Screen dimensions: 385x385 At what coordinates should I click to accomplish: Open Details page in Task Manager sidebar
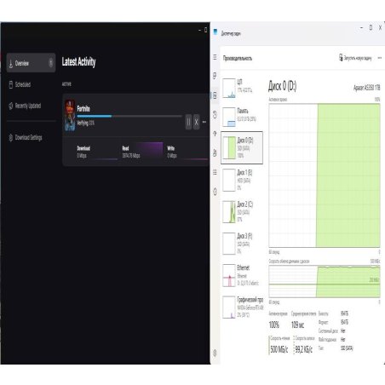click(x=215, y=172)
